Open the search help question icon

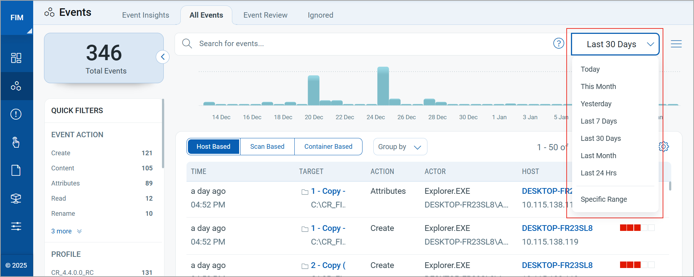(x=559, y=44)
